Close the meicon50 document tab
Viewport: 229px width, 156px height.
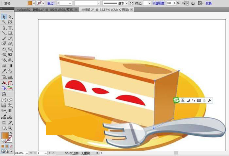click(x=76, y=9)
